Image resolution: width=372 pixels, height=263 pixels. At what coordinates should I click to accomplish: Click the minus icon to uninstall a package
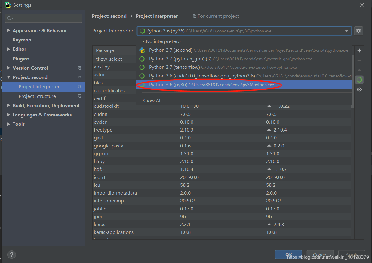click(359, 60)
